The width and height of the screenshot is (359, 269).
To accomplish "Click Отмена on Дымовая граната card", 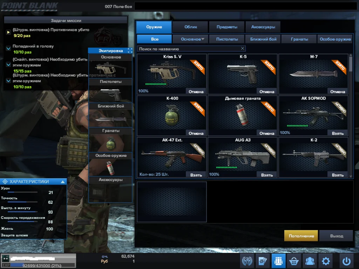I will pos(266,133).
